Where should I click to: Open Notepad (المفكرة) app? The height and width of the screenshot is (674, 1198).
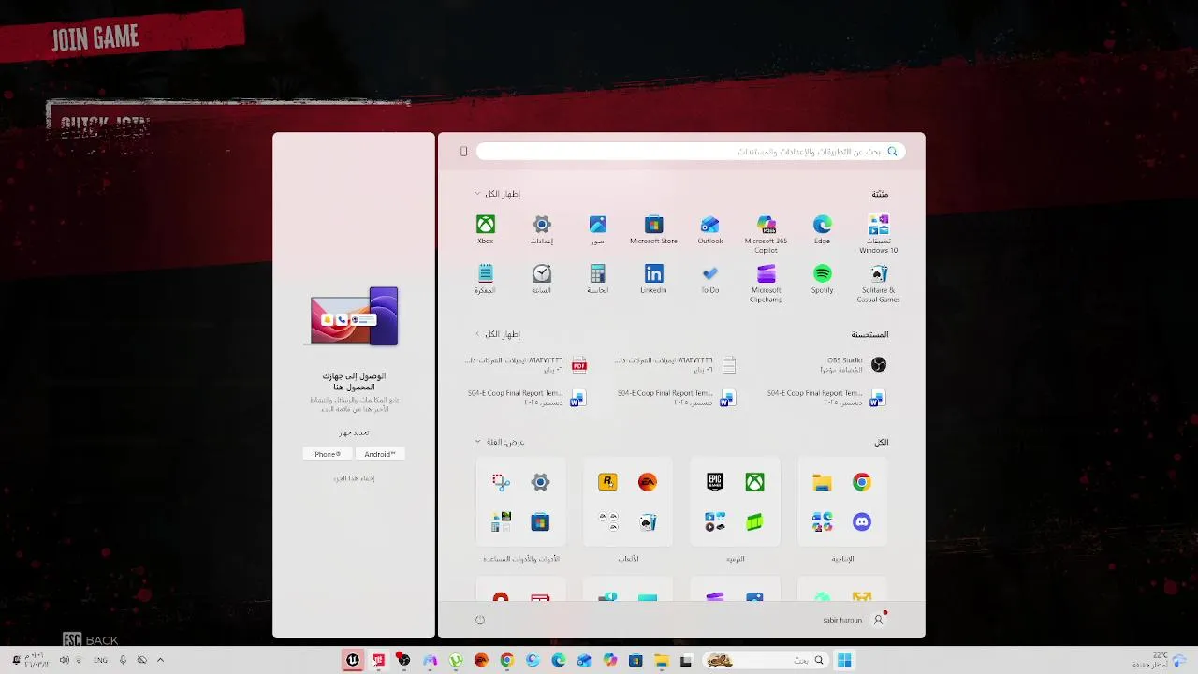(x=486, y=279)
